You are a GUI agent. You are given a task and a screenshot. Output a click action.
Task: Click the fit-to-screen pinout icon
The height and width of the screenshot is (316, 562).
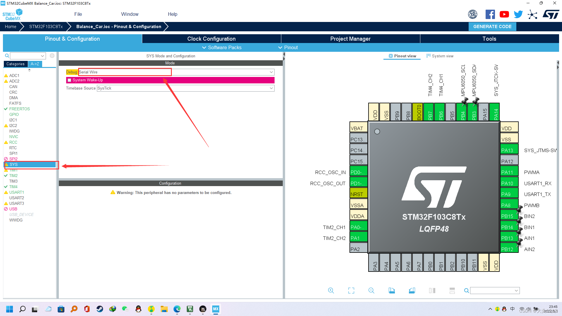coord(351,291)
